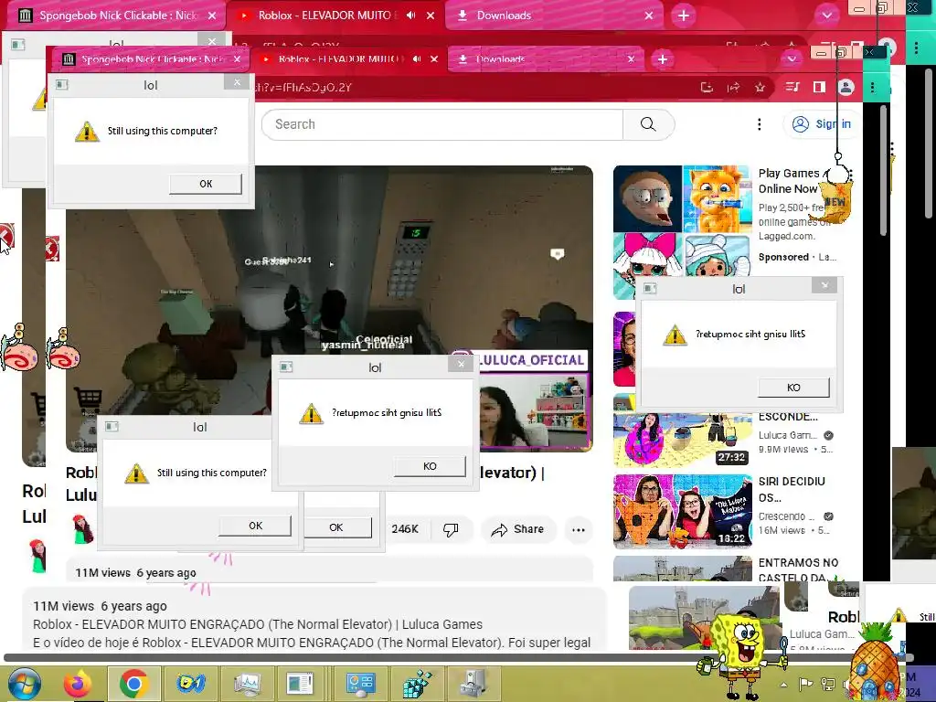Click KO in mirrored lol dialog over the video

(x=430, y=466)
